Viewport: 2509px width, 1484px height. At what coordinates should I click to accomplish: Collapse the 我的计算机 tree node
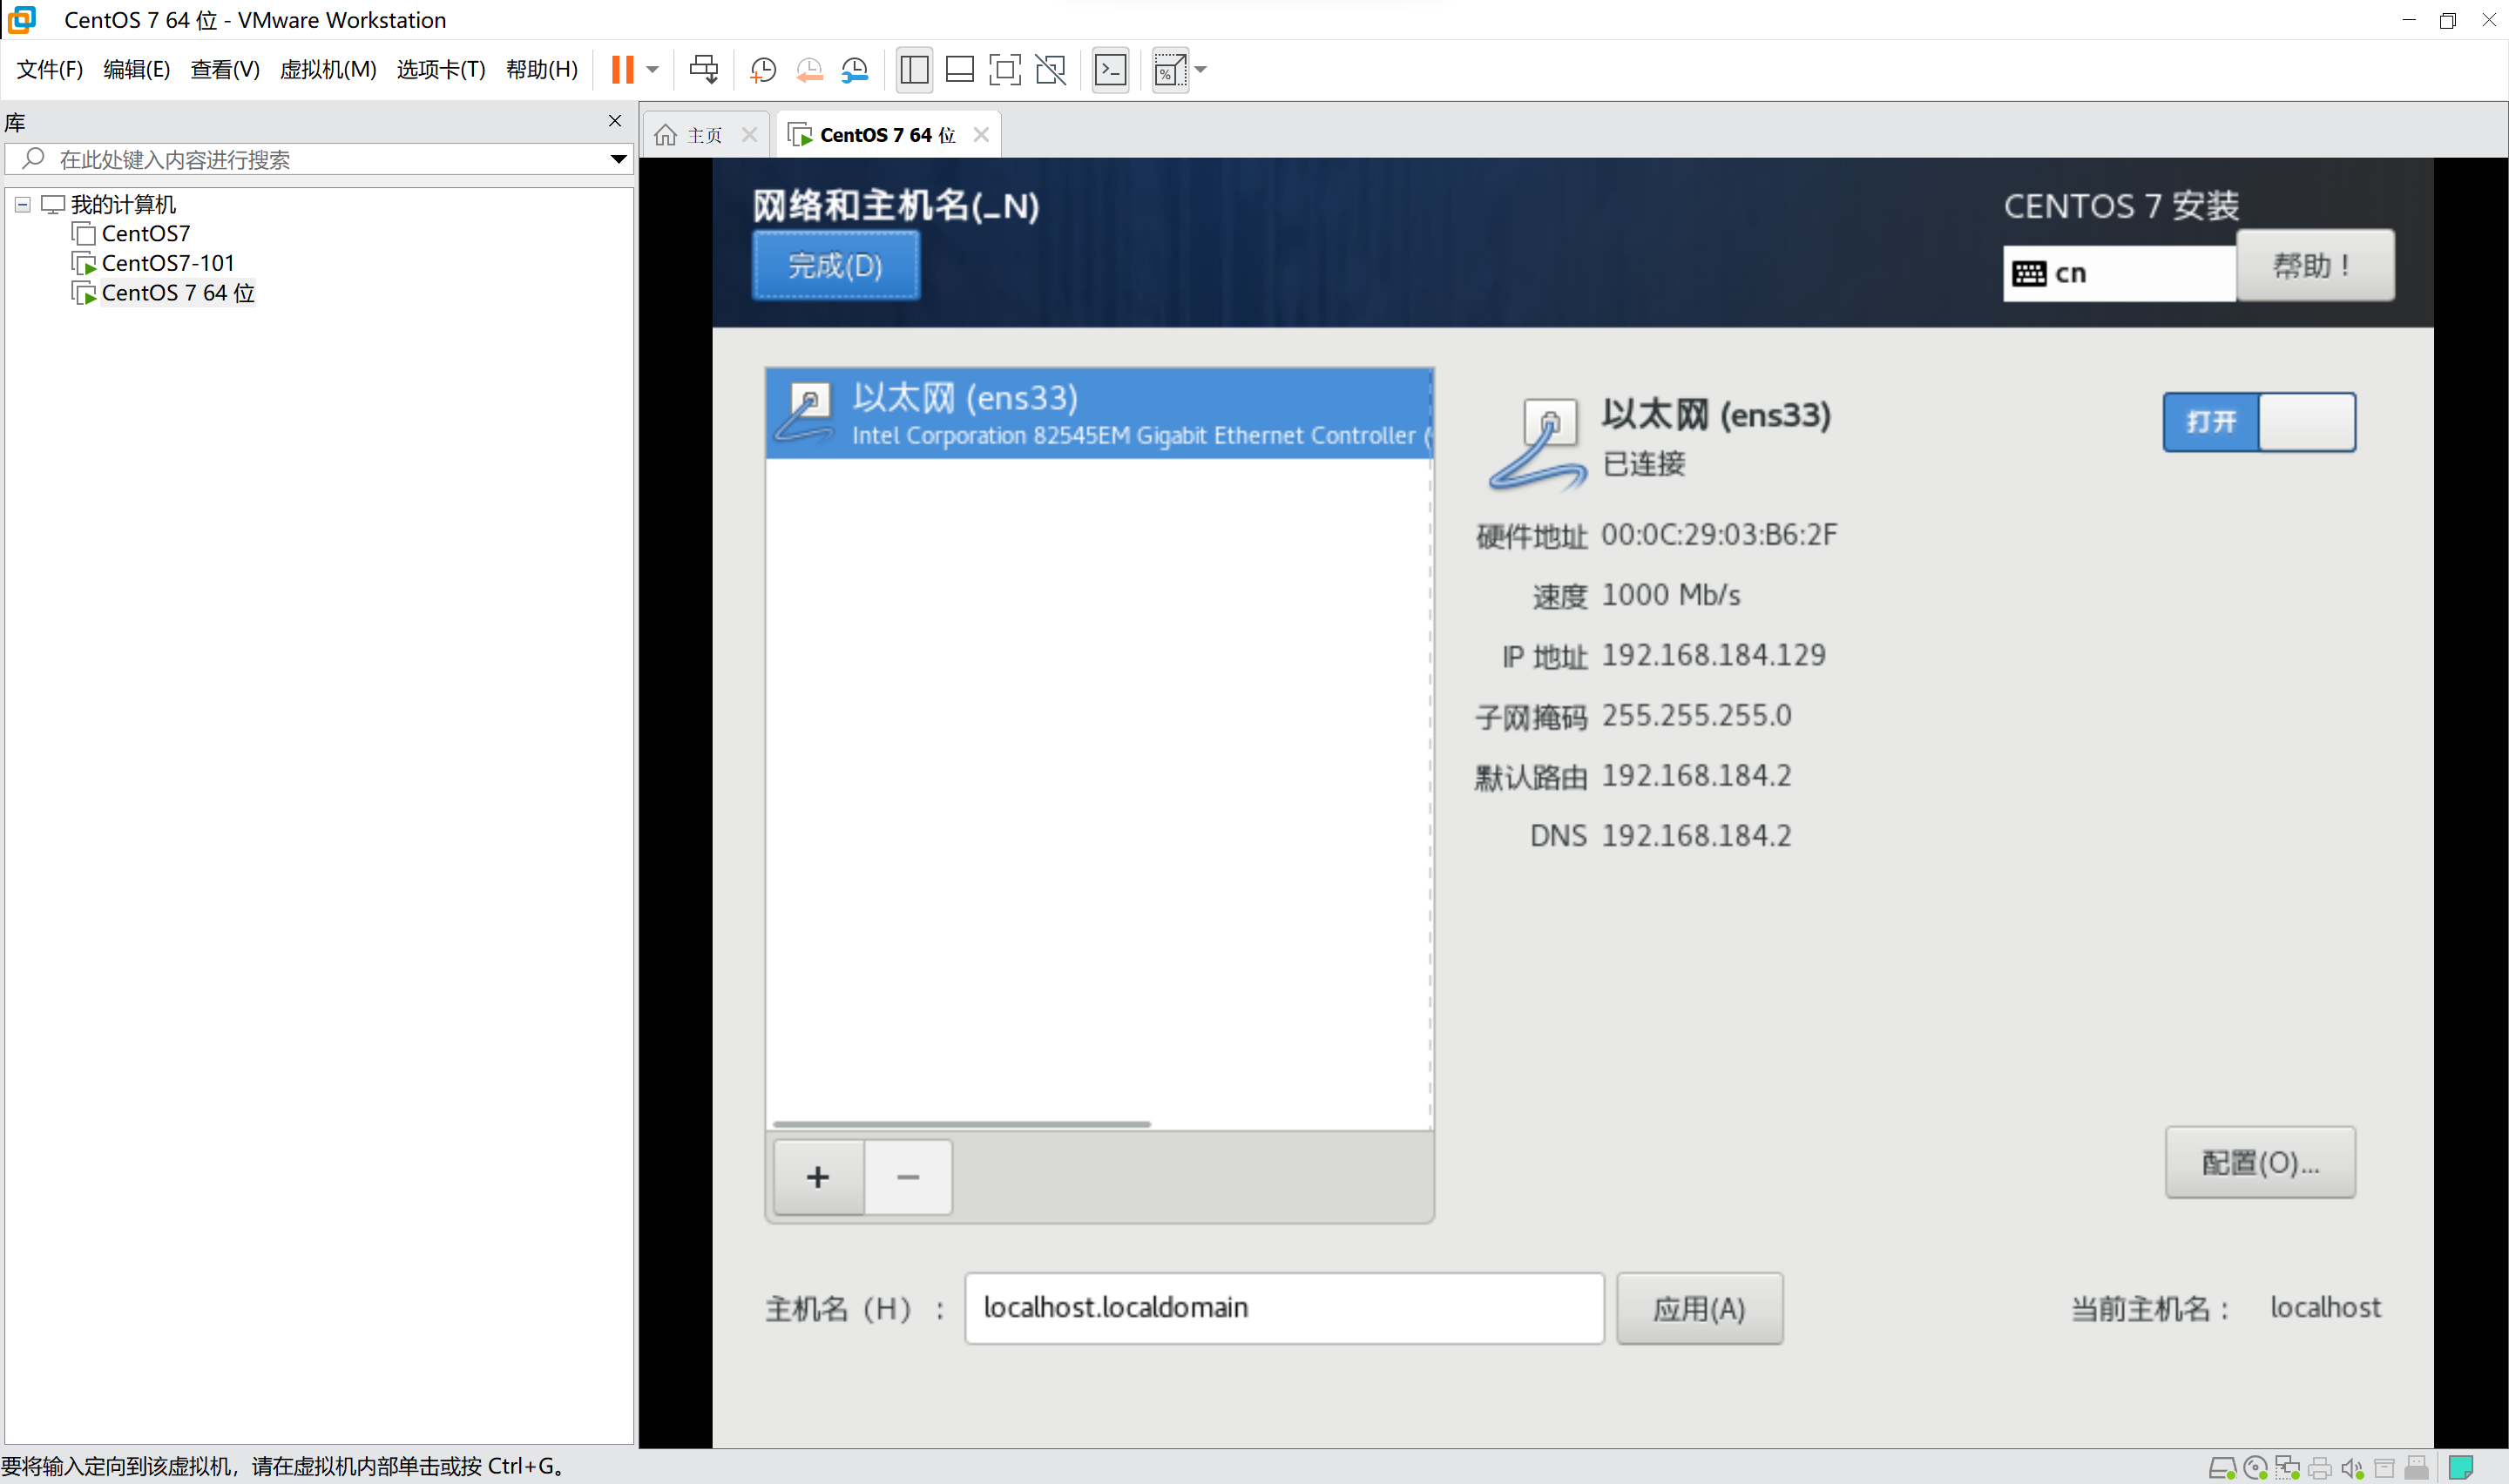[22, 205]
